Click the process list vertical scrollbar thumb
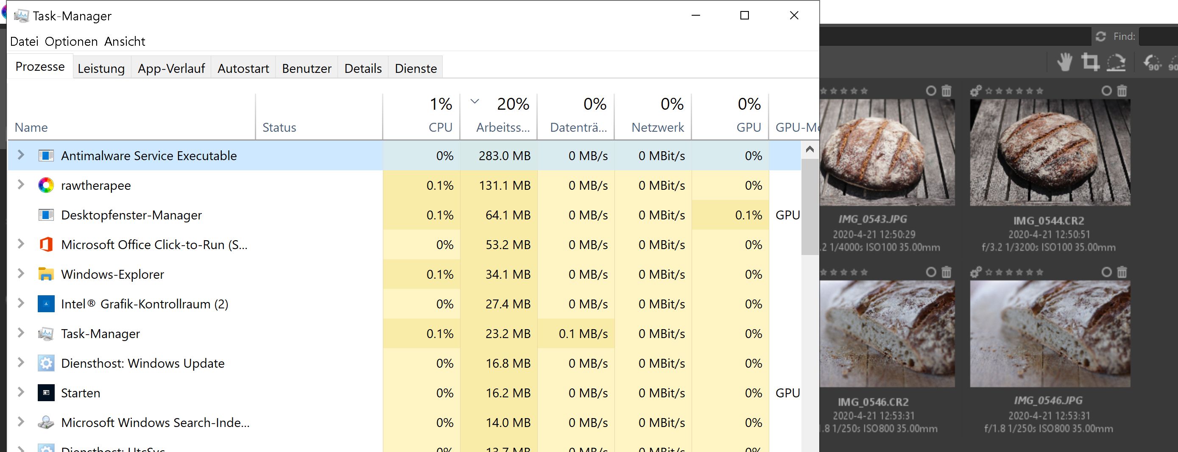 click(810, 205)
